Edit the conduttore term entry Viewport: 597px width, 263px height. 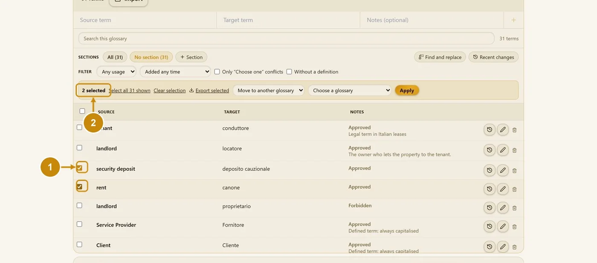pos(503,130)
